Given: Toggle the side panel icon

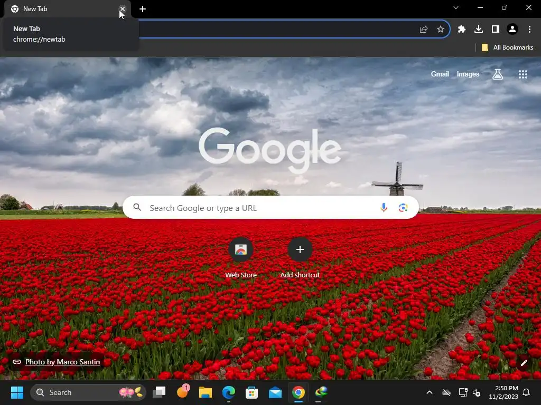Looking at the screenshot, I should pos(496,30).
